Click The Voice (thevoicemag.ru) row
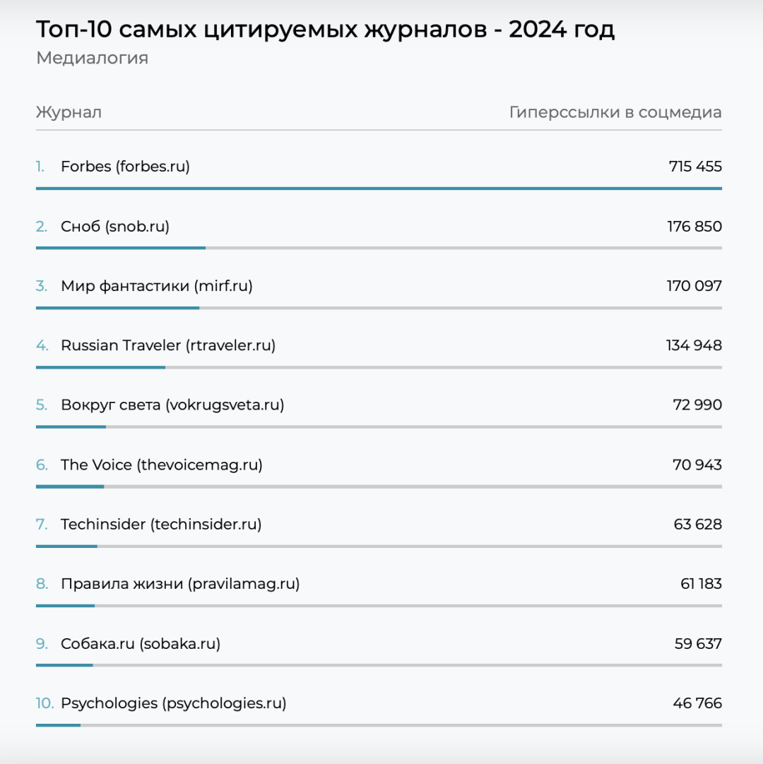The image size is (763, 764). (161, 465)
